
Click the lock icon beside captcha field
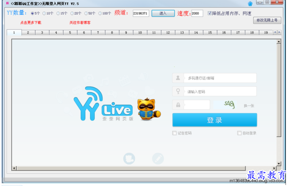178,105
